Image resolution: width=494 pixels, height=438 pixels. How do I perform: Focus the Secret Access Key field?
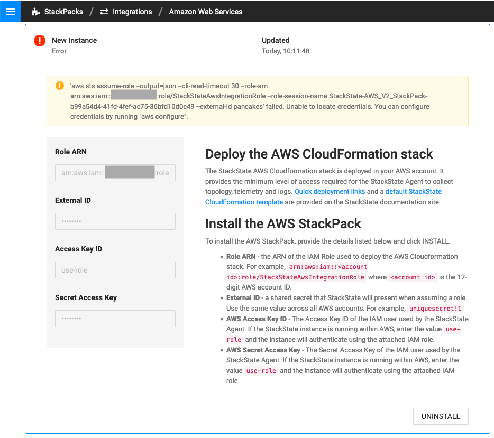click(x=115, y=319)
